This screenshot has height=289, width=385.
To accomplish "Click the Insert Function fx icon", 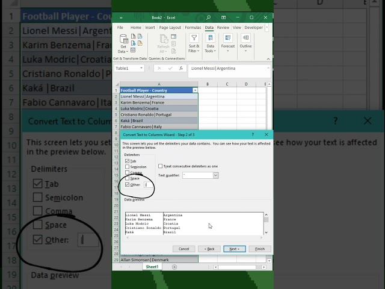I will 181,68.
